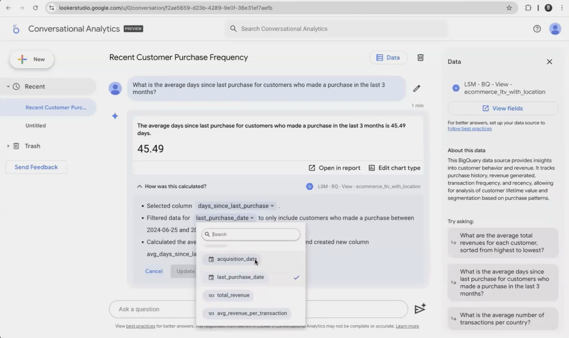The image size is (569, 338).
Task: Collapse the Recent section
Action: [8, 87]
